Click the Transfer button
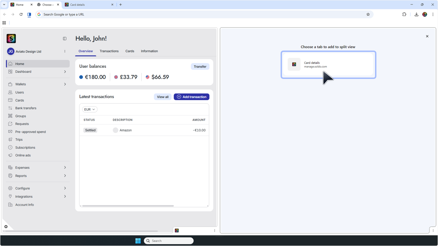Screen dimensions: 438x246 pos(200,67)
